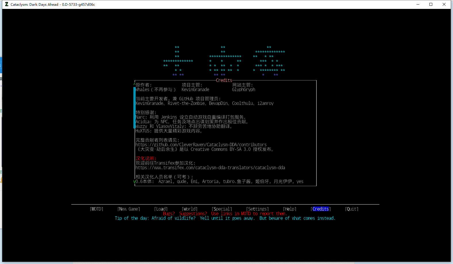
Task: Click the green scroll-down arrow in credits
Action: point(135,182)
